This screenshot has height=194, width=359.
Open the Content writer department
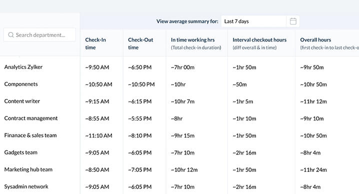tap(22, 101)
